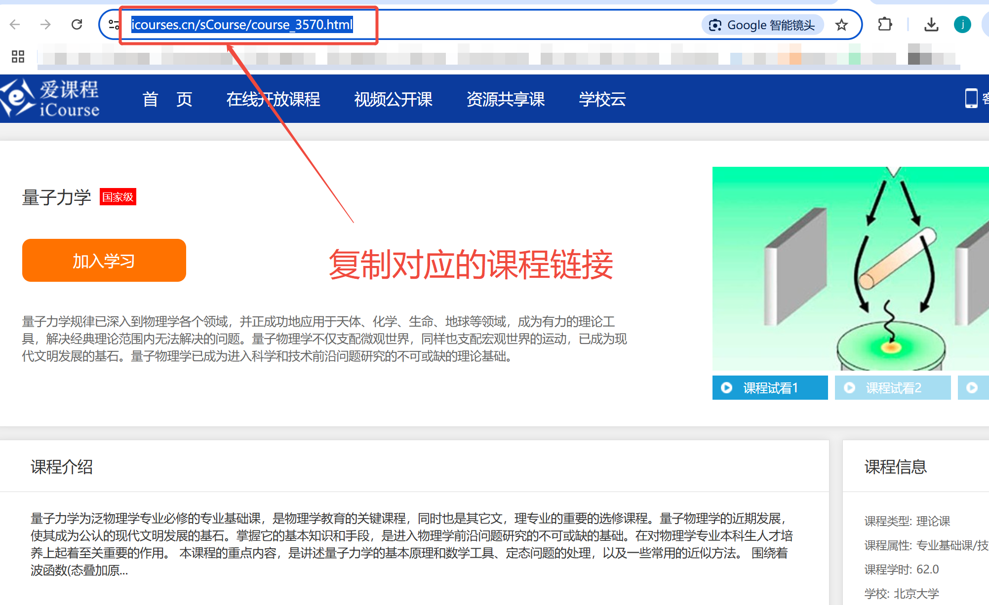Click the user profile avatar

pos(962,24)
